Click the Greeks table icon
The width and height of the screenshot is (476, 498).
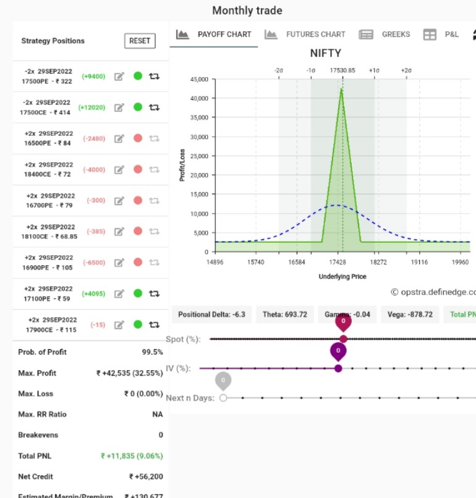[x=366, y=35]
